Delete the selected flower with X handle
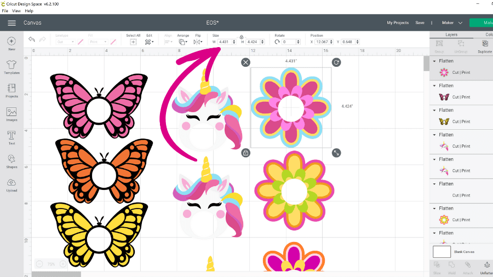This screenshot has width=493, height=277. click(x=245, y=62)
